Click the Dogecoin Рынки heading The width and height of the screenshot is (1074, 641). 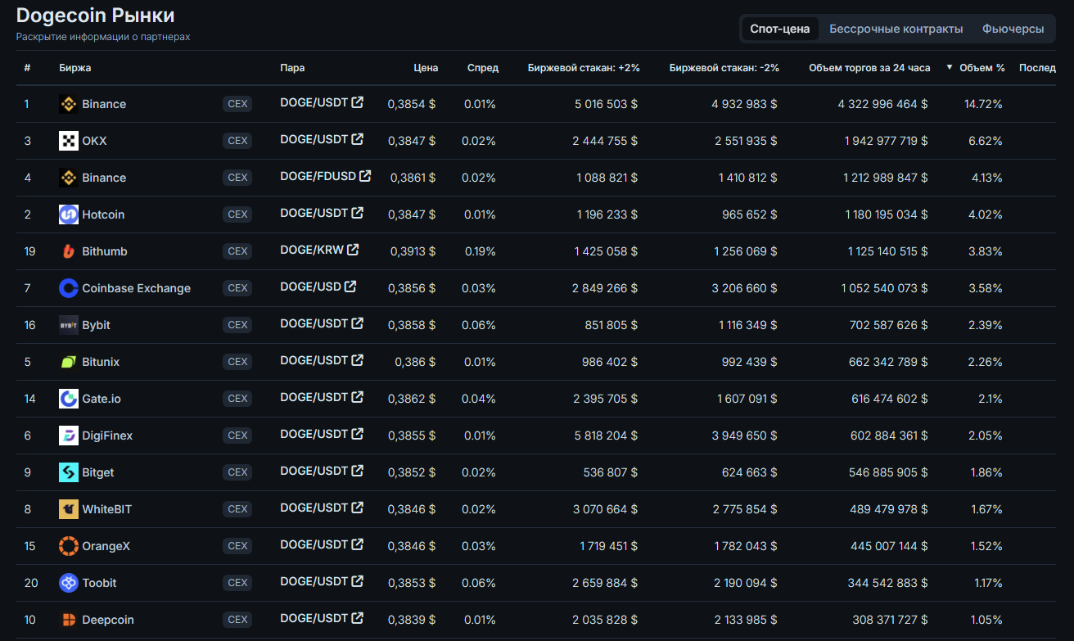pyautogui.click(x=96, y=16)
